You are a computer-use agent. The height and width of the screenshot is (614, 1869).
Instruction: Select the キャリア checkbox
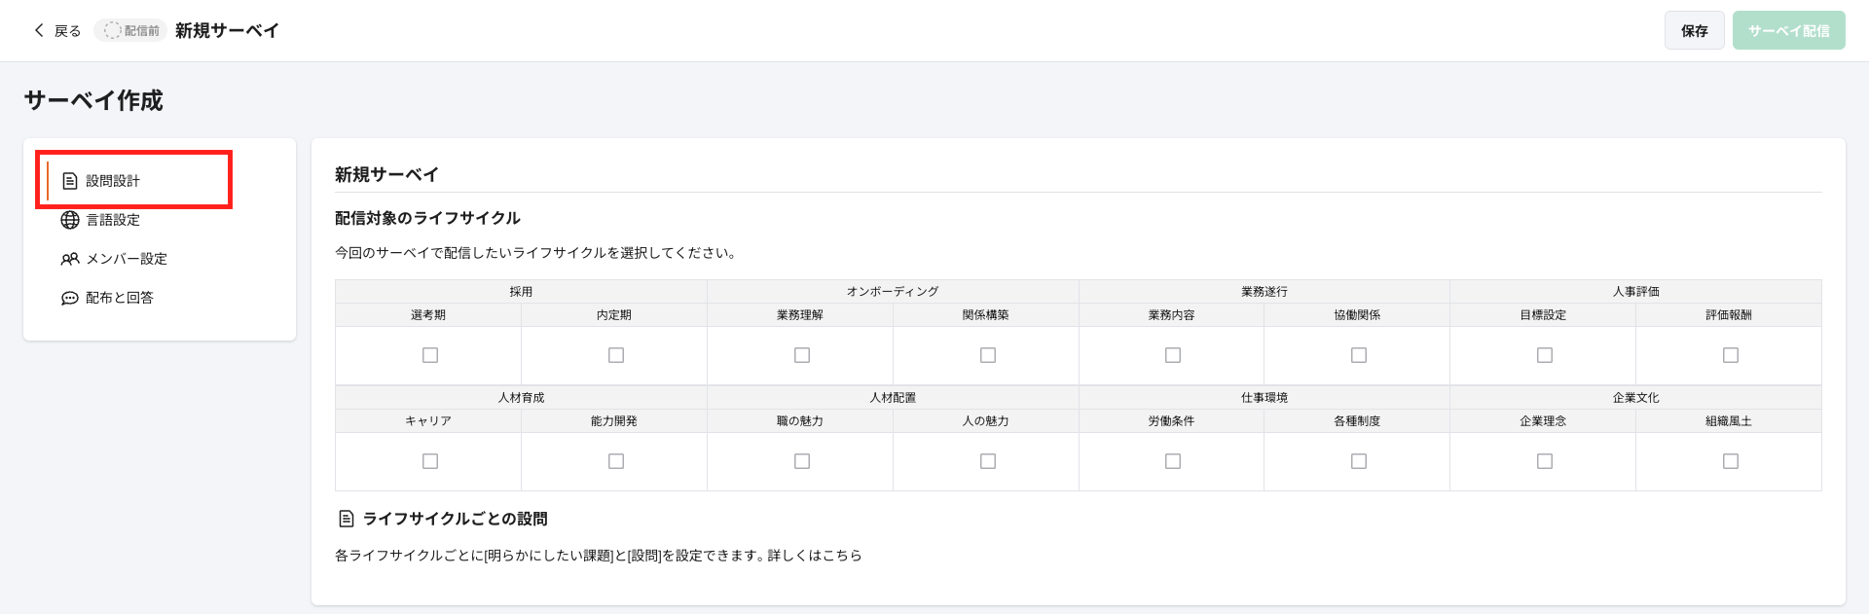pyautogui.click(x=430, y=461)
